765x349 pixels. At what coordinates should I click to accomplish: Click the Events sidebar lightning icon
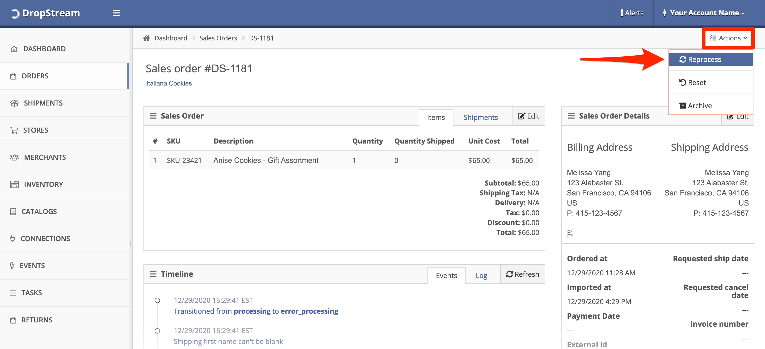(12, 266)
